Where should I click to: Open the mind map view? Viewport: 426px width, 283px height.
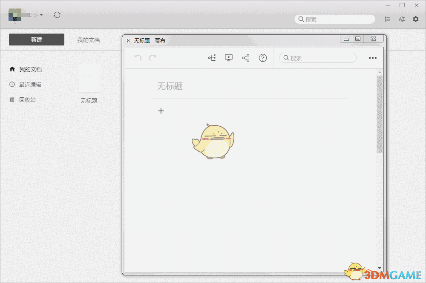[212, 58]
